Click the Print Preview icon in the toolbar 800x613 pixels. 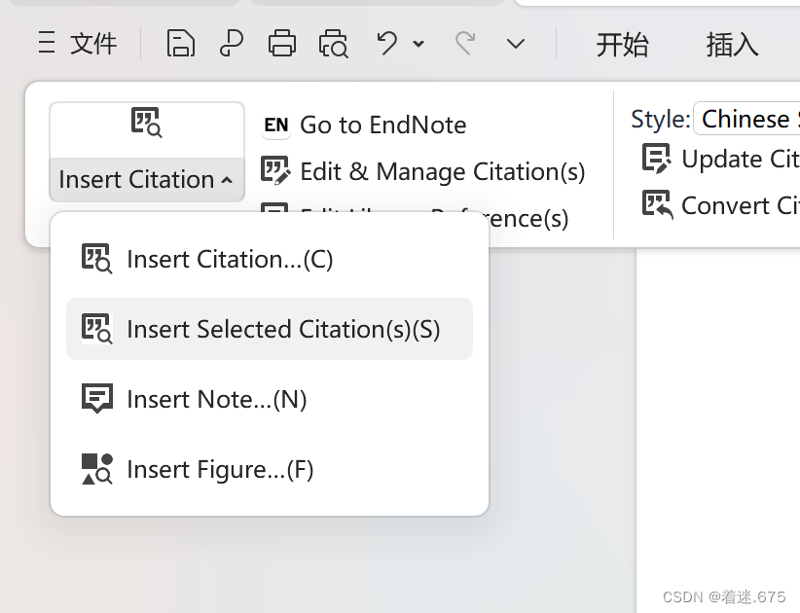(x=334, y=44)
